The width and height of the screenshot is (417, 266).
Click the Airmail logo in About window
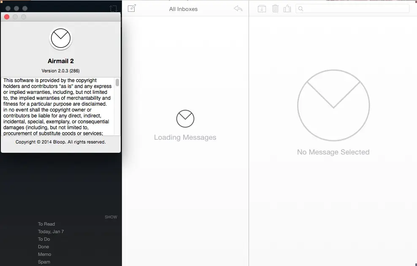coord(61,38)
